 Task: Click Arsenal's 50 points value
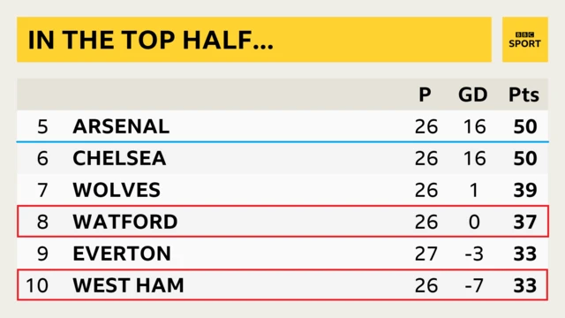pos(525,126)
